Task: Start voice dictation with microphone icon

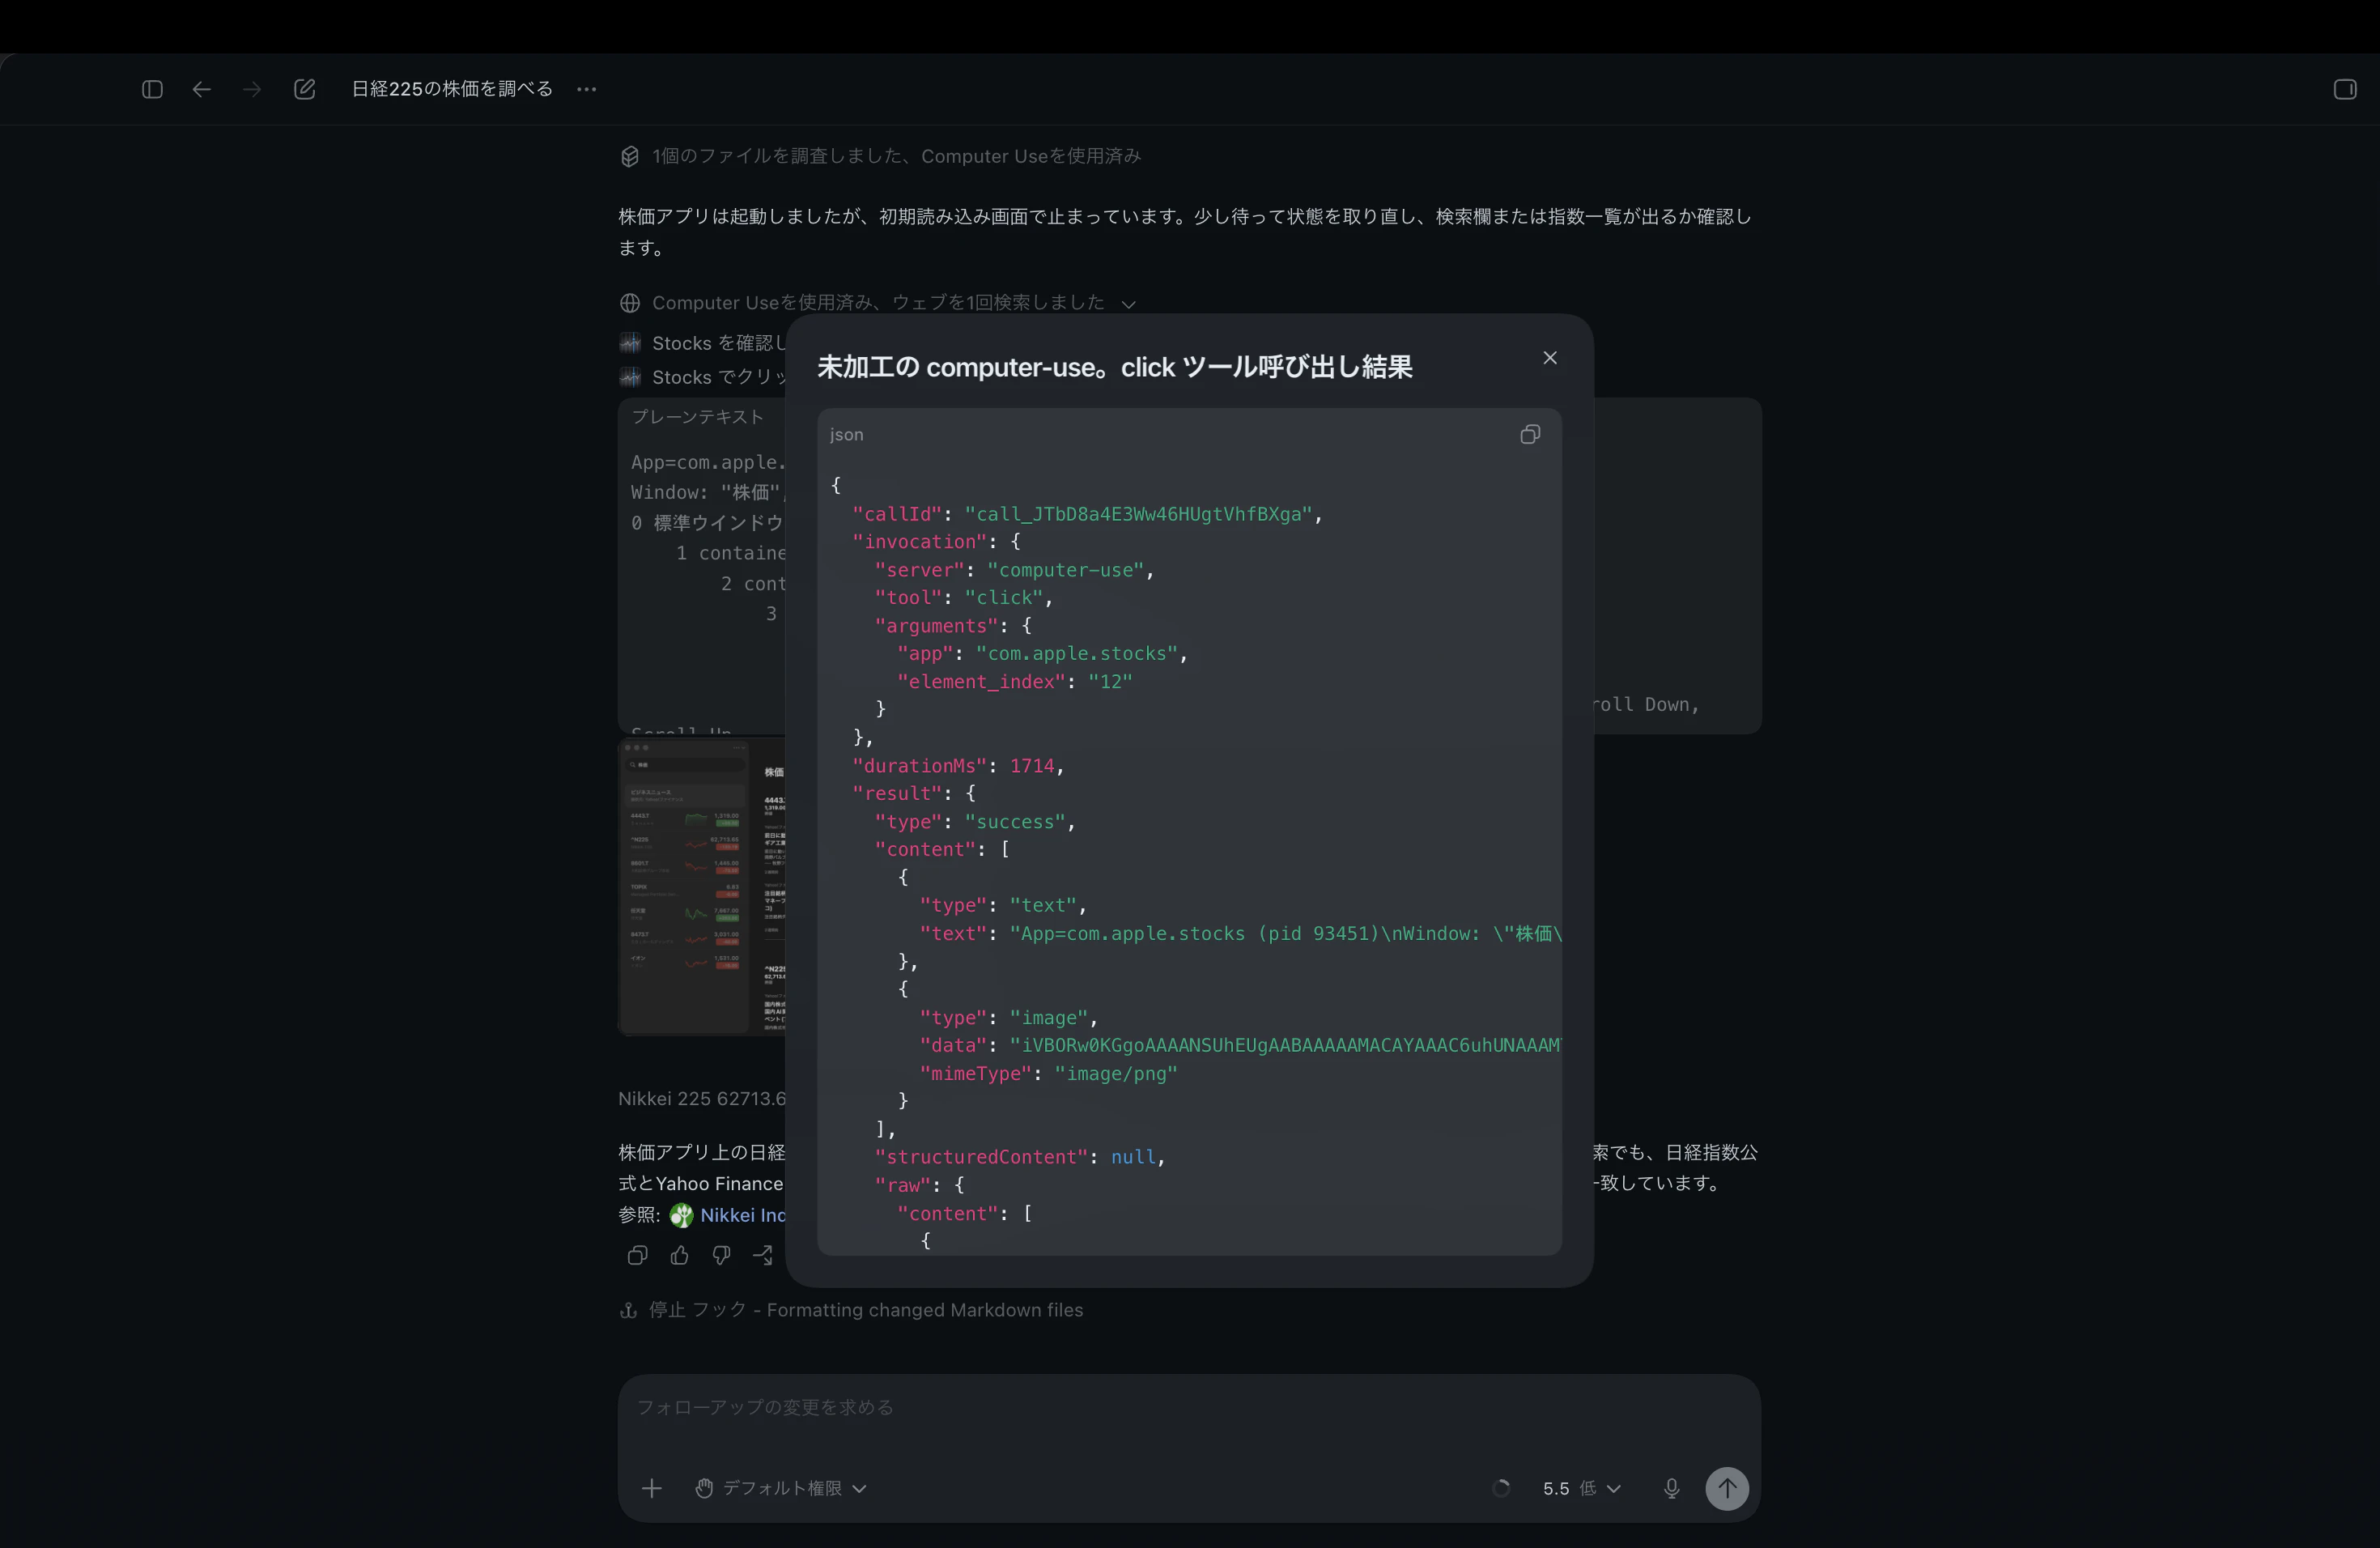Action: [x=1671, y=1488]
